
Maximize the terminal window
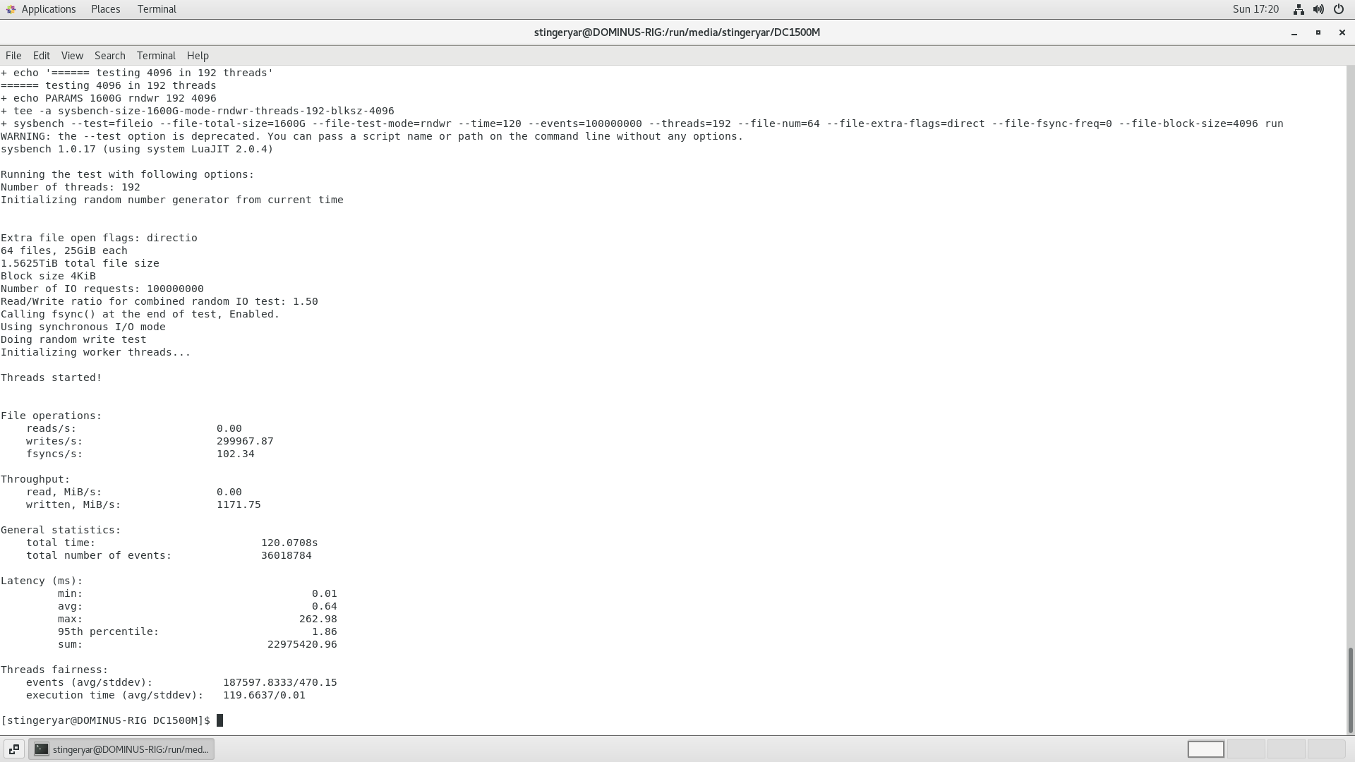click(x=1318, y=32)
